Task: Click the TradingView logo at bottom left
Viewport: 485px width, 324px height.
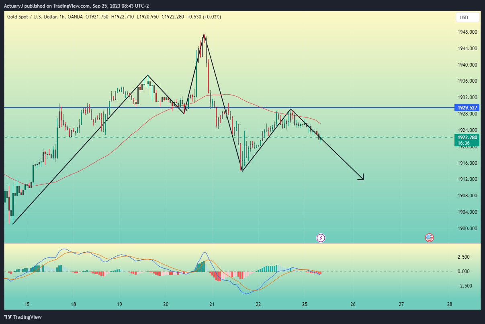Action: (23, 317)
